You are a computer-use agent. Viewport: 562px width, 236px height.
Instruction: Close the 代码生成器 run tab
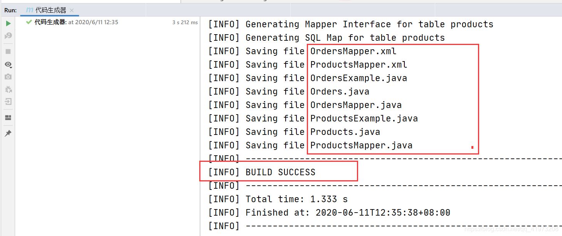(x=72, y=10)
